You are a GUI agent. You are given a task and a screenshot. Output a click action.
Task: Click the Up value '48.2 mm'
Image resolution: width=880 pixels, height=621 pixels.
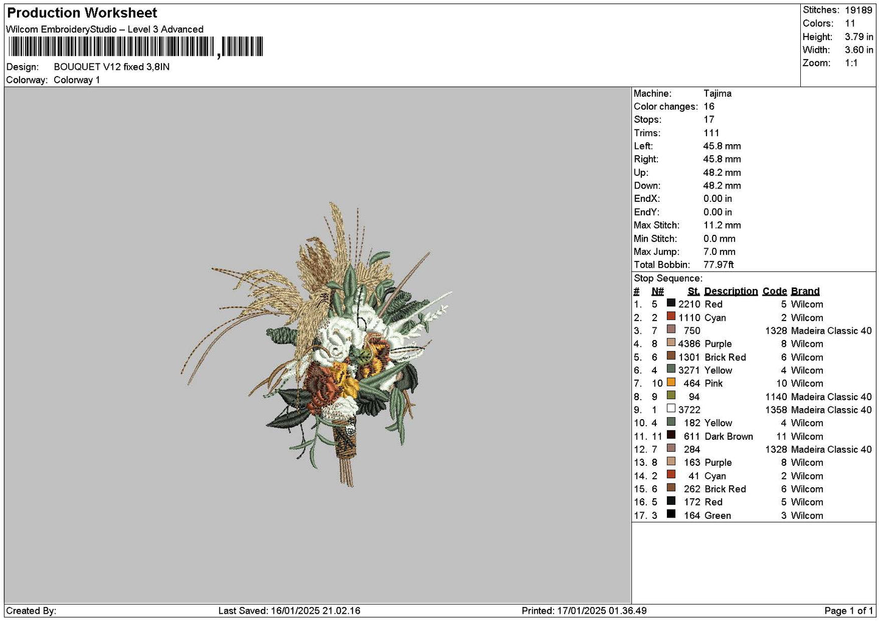pyautogui.click(x=722, y=173)
